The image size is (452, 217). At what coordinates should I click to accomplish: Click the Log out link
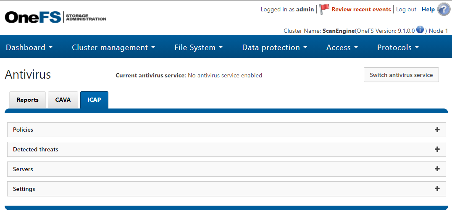point(406,9)
